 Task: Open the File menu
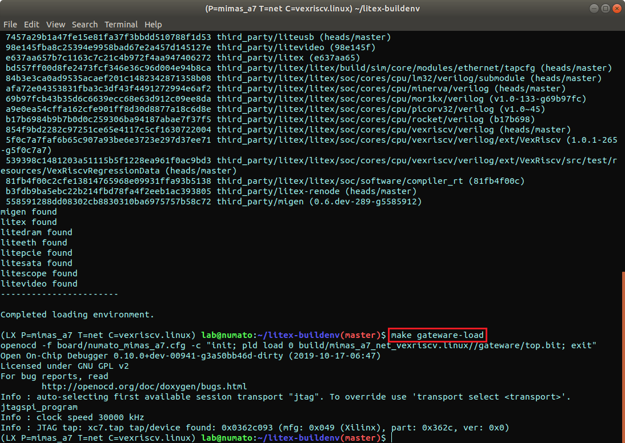pyautogui.click(x=10, y=25)
